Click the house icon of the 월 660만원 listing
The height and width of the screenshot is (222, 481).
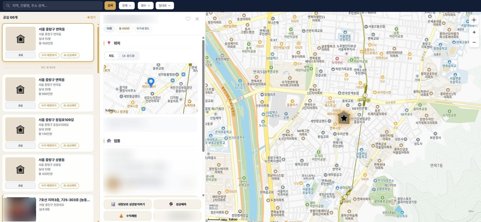click(x=20, y=89)
